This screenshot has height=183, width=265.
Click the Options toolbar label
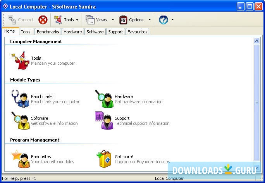[x=136, y=20]
